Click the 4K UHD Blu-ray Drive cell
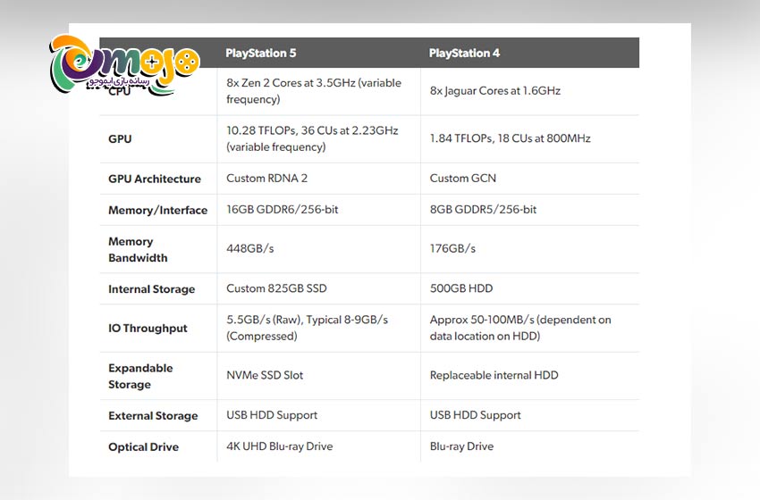The width and height of the screenshot is (760, 500). tap(279, 446)
